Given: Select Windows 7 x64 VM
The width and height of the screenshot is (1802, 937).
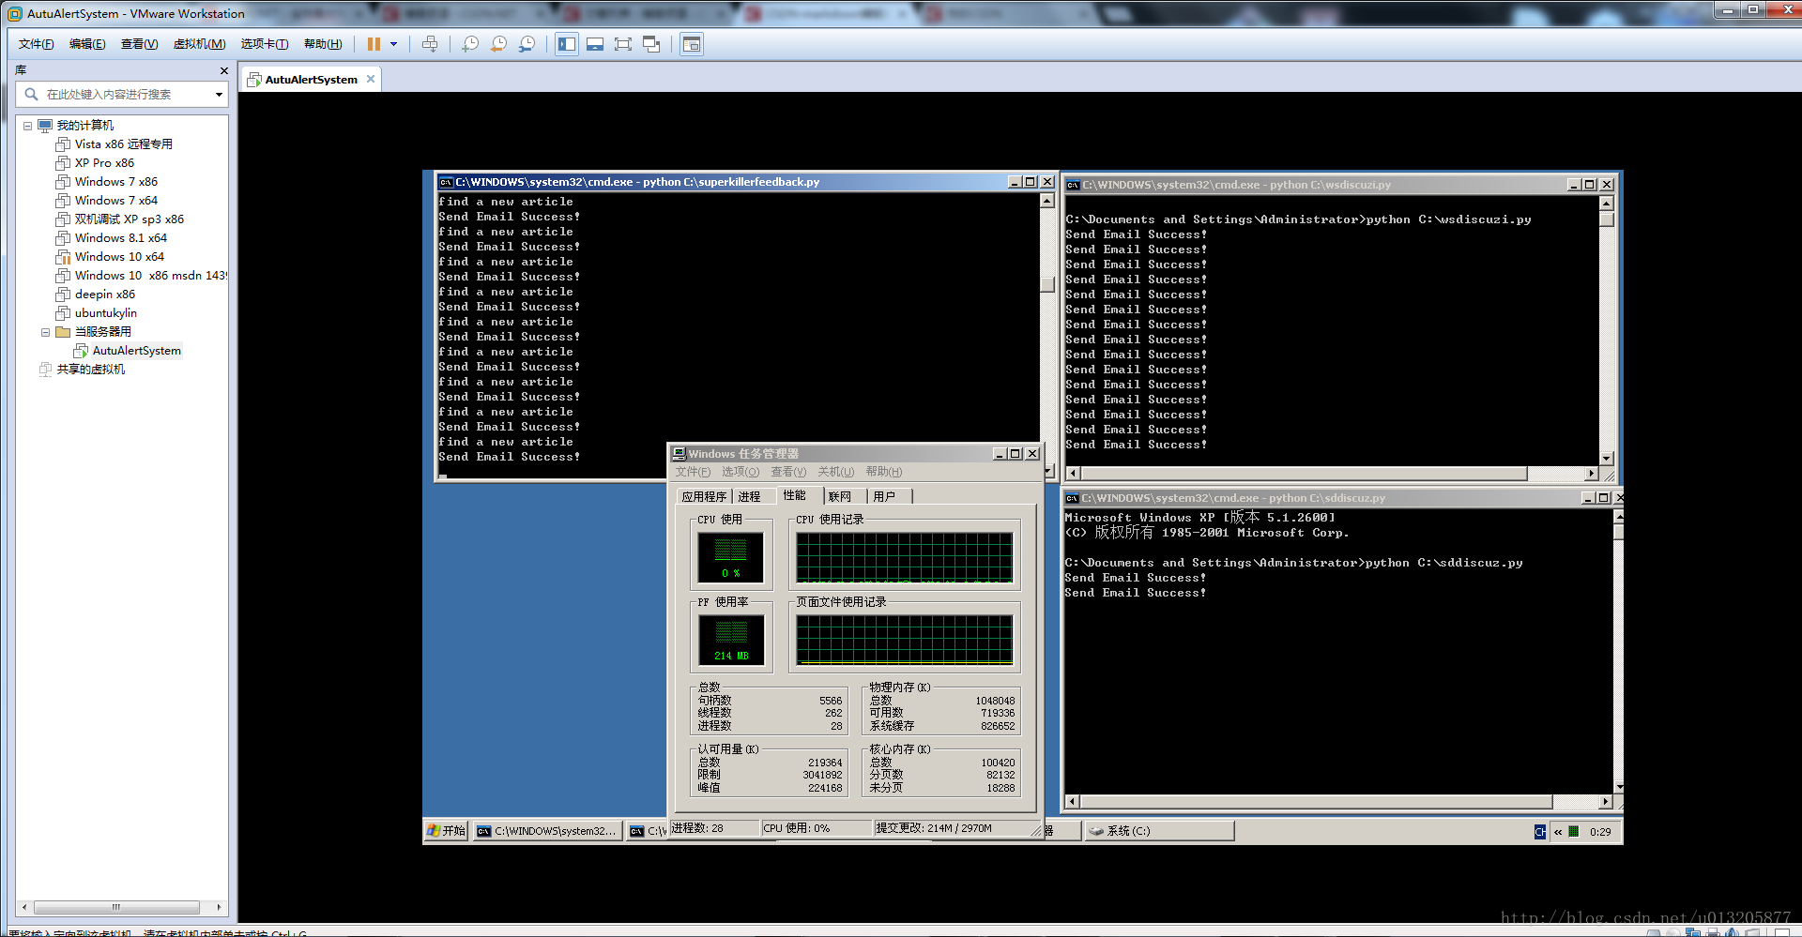Looking at the screenshot, I should coord(107,201).
